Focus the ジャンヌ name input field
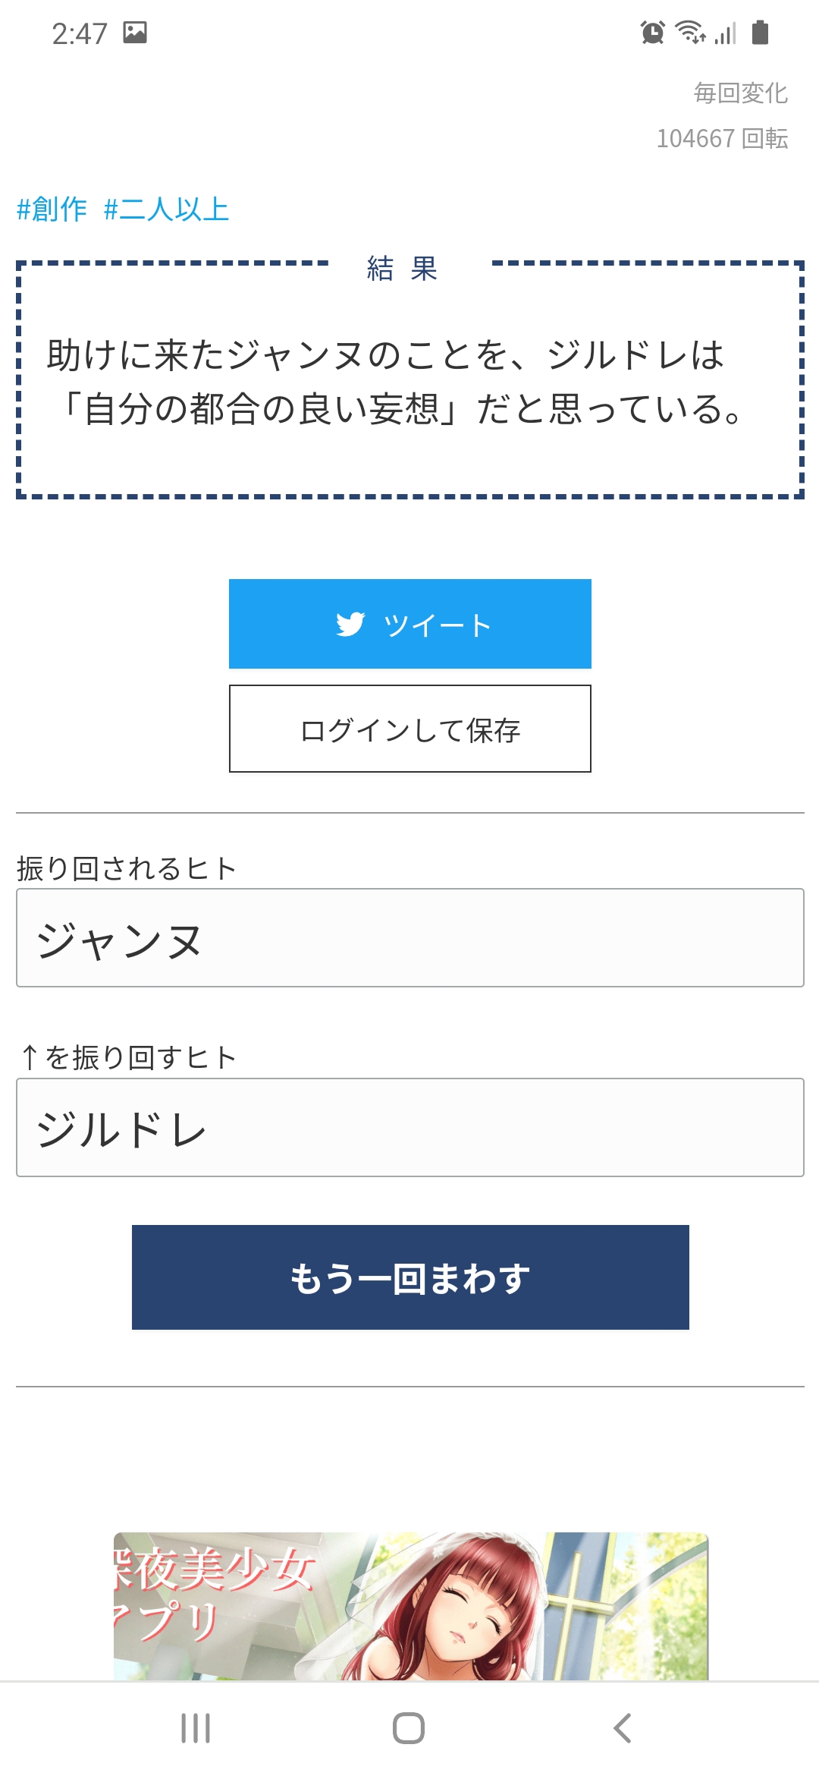Screen dimensions: 819x1776 410,938
